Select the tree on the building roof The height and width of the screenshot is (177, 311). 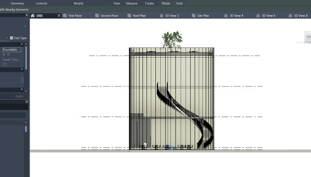click(172, 39)
